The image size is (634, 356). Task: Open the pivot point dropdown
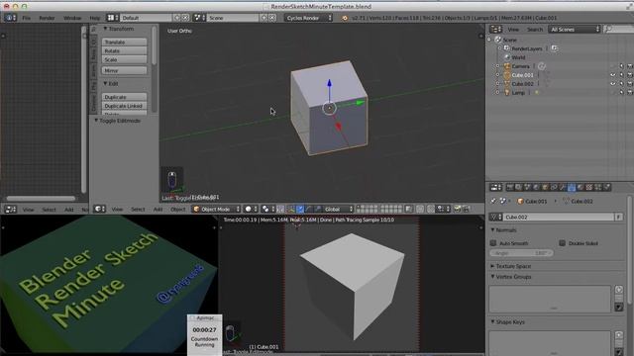click(267, 209)
